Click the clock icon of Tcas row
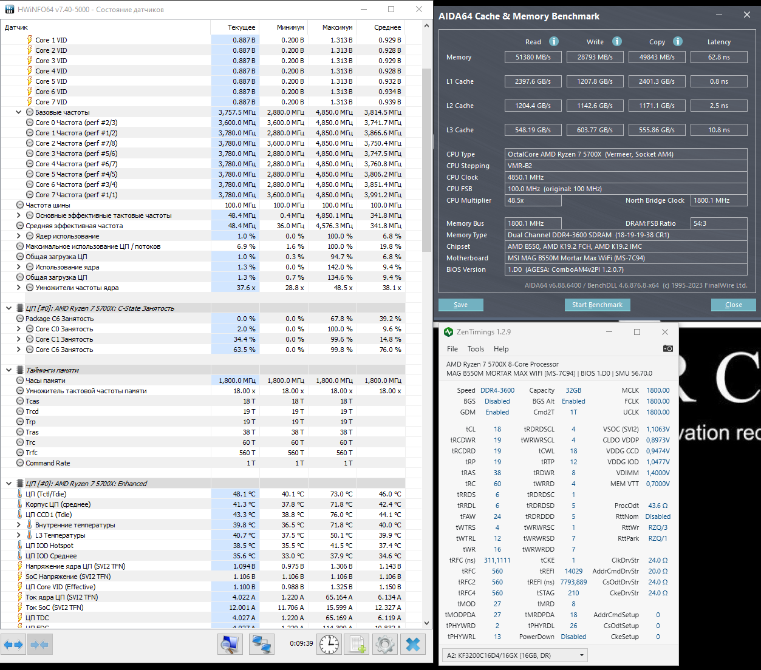Viewport: 761px width, 670px height. [20, 401]
